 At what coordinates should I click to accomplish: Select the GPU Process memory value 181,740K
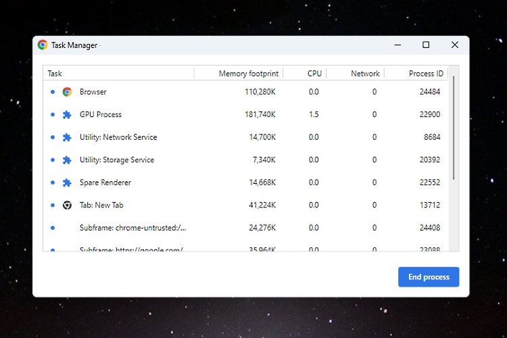(260, 114)
